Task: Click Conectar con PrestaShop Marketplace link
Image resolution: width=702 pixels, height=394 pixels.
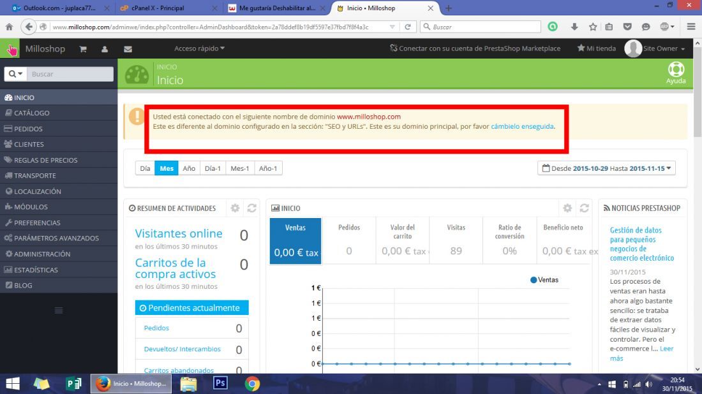Action: tap(475, 48)
